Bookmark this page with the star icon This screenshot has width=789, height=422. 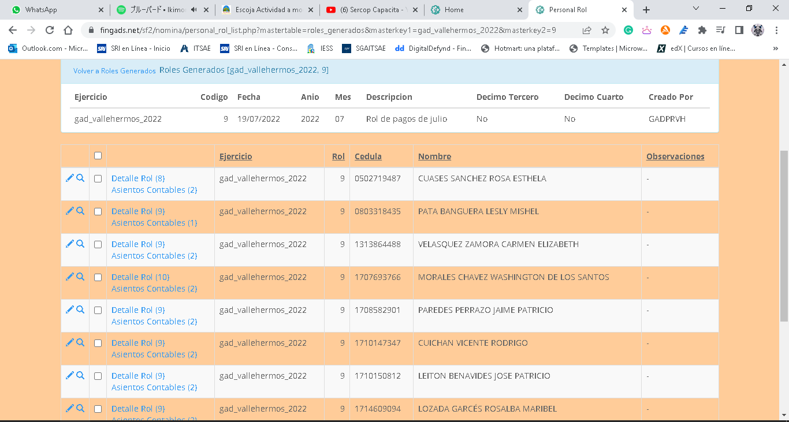pyautogui.click(x=605, y=31)
